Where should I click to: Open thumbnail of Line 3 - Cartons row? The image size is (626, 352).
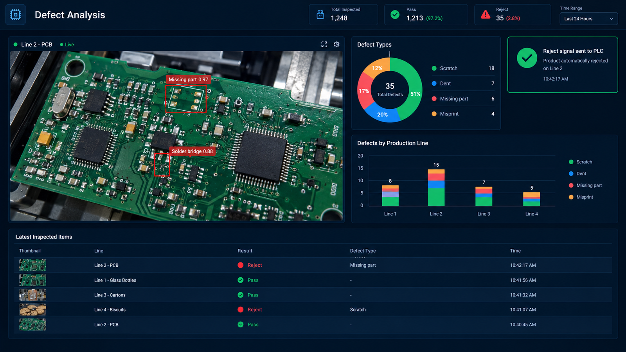pos(32,295)
